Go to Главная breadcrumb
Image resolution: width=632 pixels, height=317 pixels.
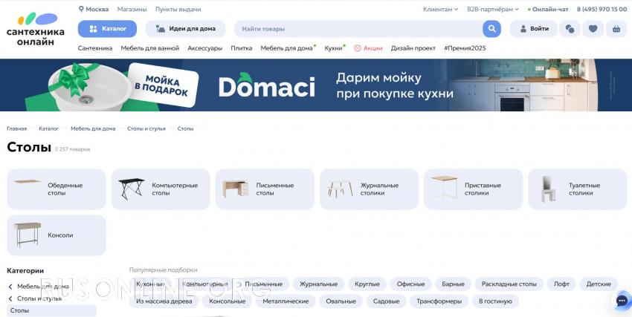[x=17, y=128]
